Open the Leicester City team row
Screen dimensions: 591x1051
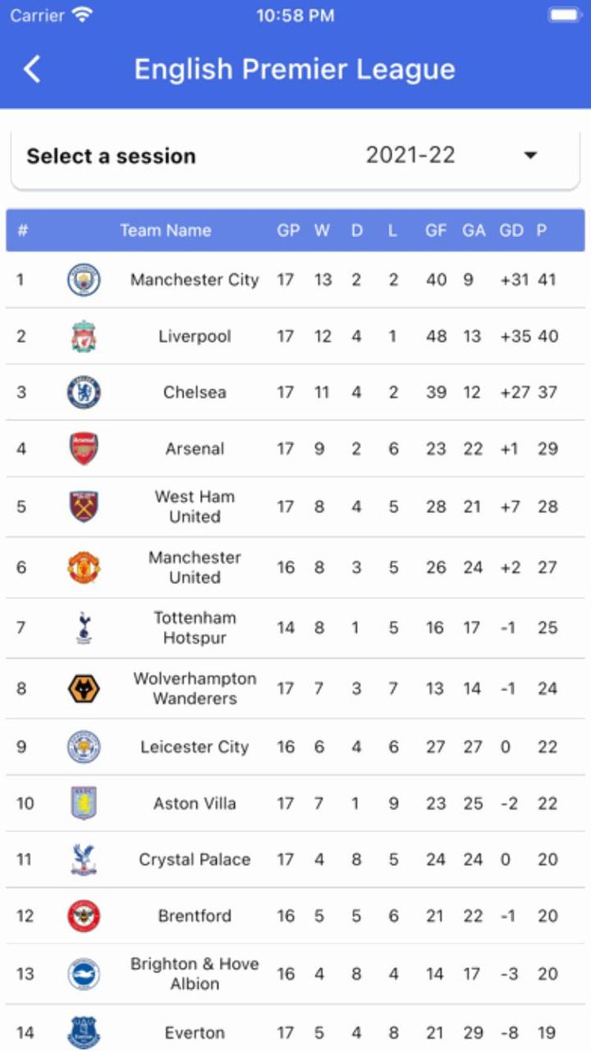click(195, 747)
